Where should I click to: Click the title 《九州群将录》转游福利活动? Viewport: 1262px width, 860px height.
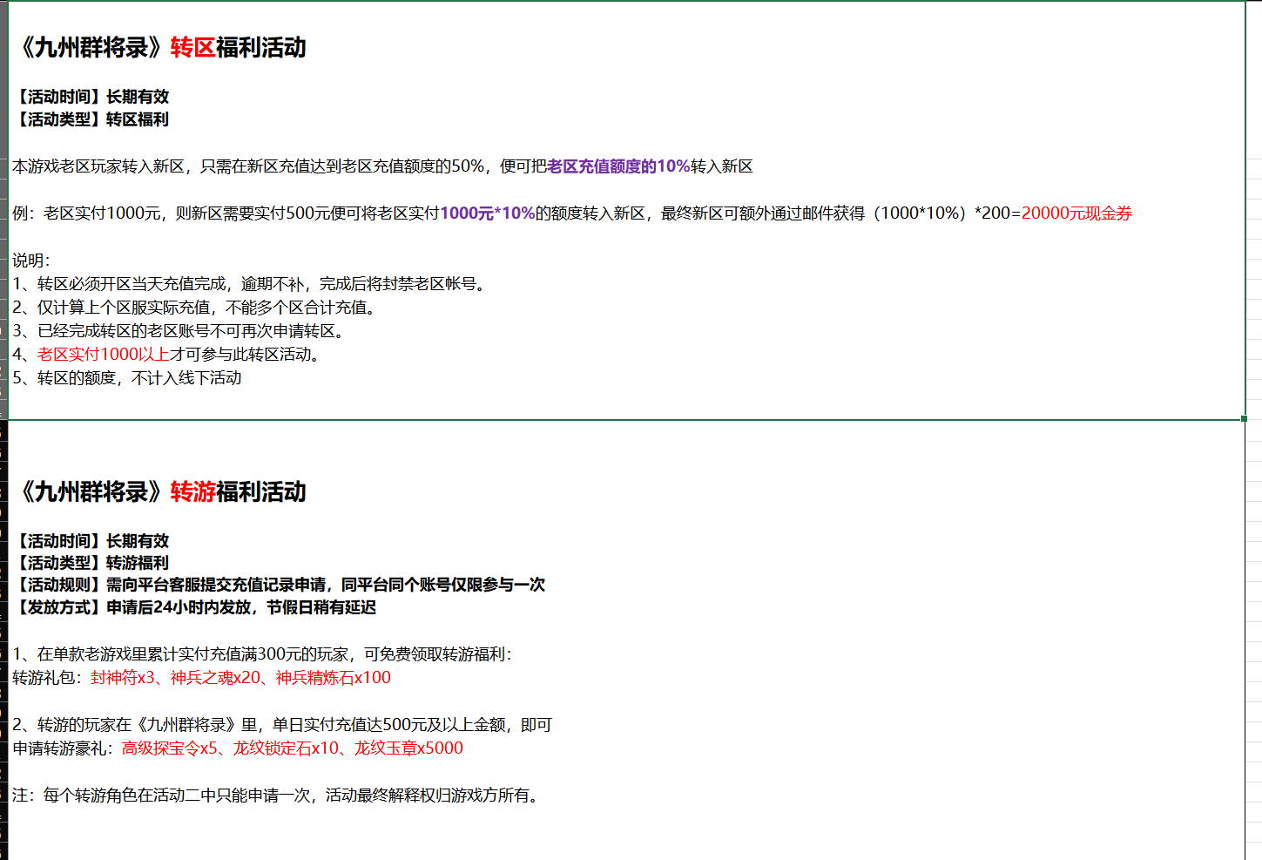(162, 491)
